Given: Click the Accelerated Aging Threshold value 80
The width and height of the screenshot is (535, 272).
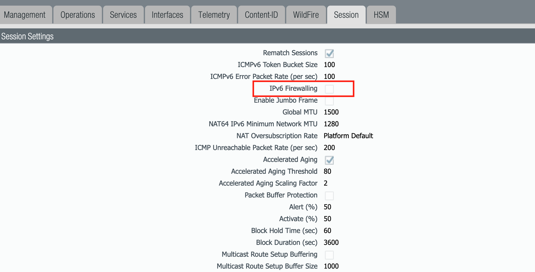Looking at the screenshot, I should pos(327,172).
